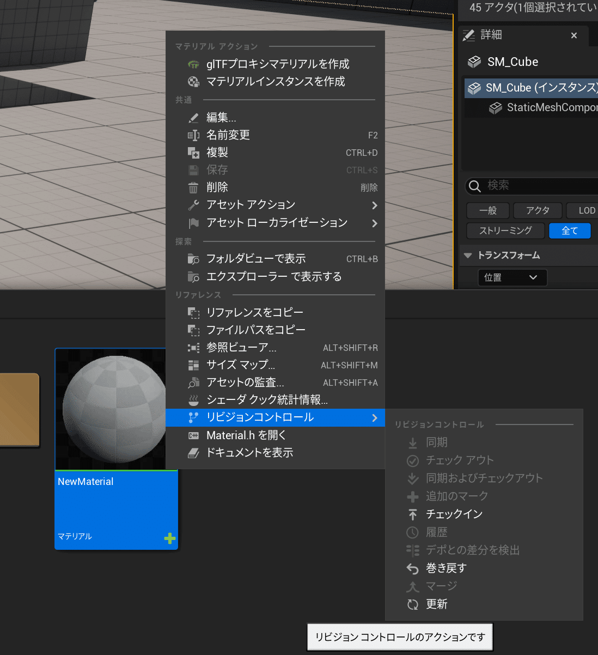Select アセットの監査... menu entry
This screenshot has width=598, height=655.
click(x=275, y=383)
